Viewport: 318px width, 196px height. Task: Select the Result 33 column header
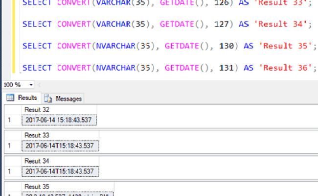pyautogui.click(x=60, y=135)
